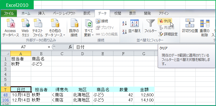Select column F header
This screenshot has width=216, height=106.
click(123, 54)
